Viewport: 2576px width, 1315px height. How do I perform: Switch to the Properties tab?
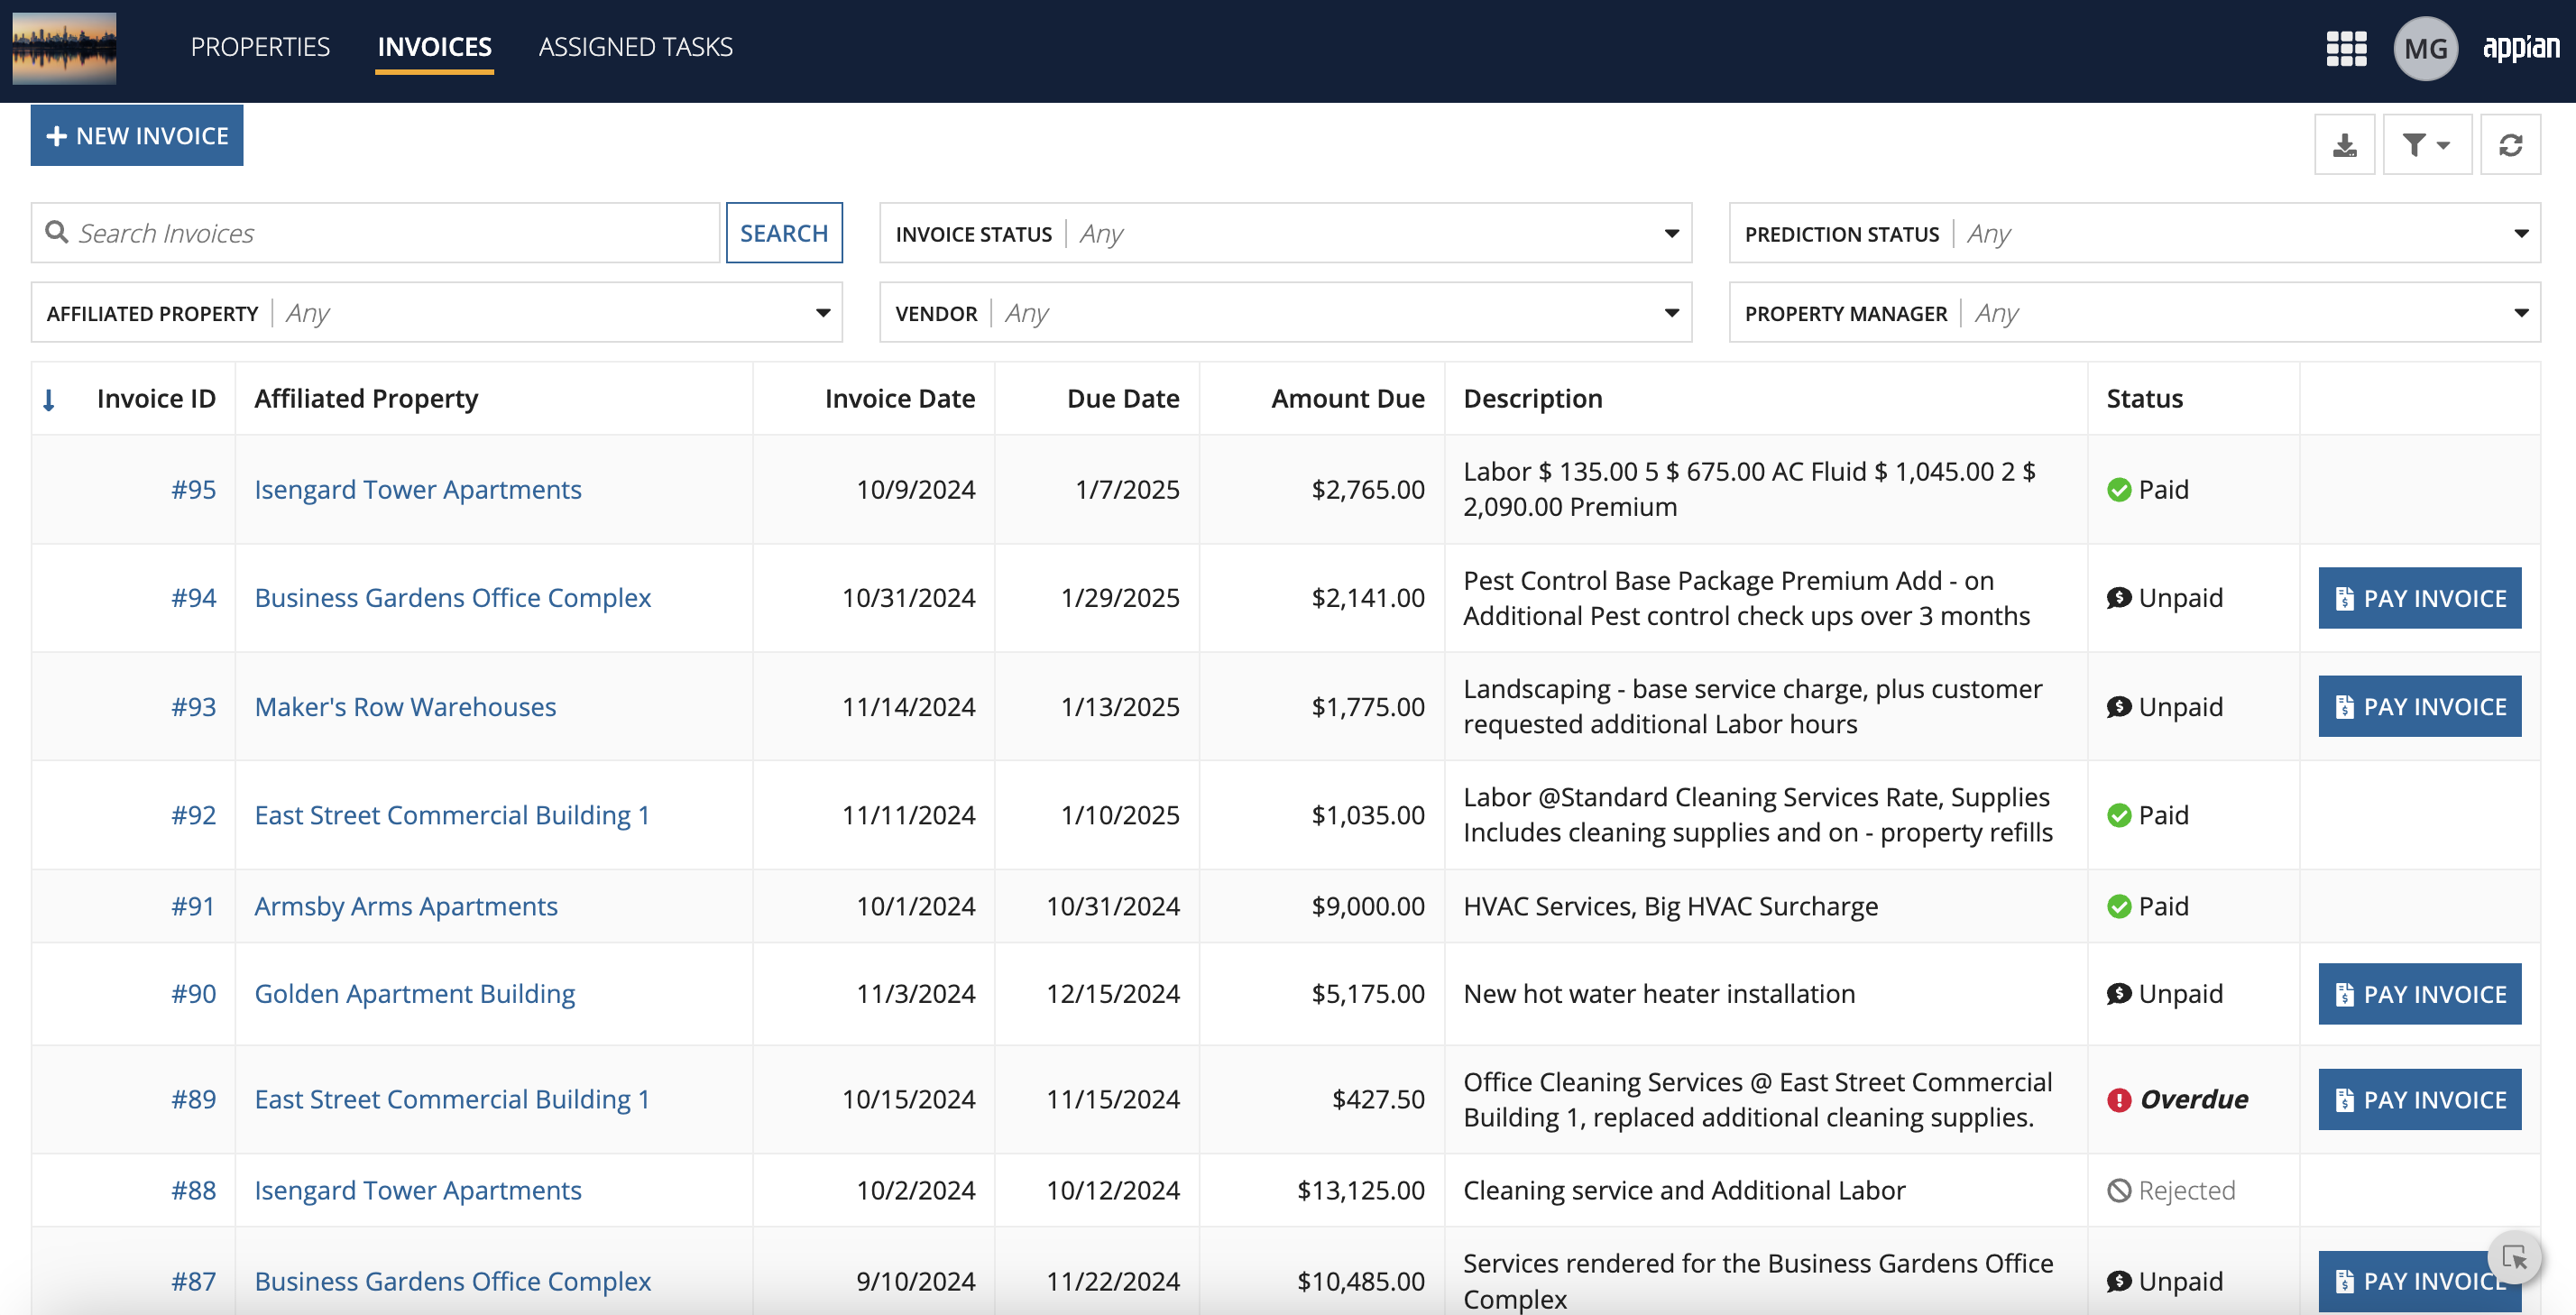260,47
